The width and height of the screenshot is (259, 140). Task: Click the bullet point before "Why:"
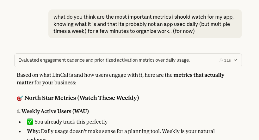click(20, 131)
